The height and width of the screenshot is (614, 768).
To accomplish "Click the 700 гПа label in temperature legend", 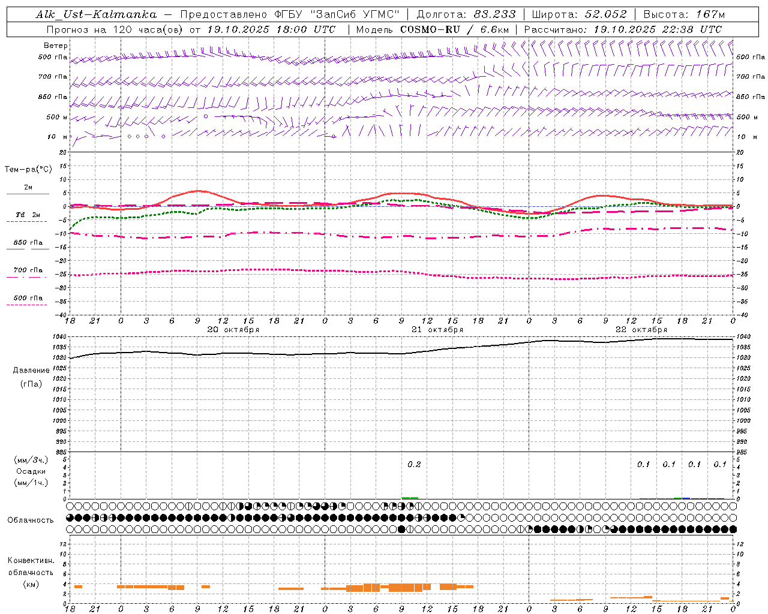I will tap(28, 270).
